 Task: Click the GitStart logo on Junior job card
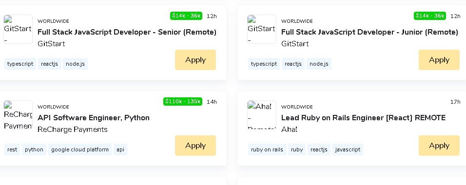[x=262, y=29]
